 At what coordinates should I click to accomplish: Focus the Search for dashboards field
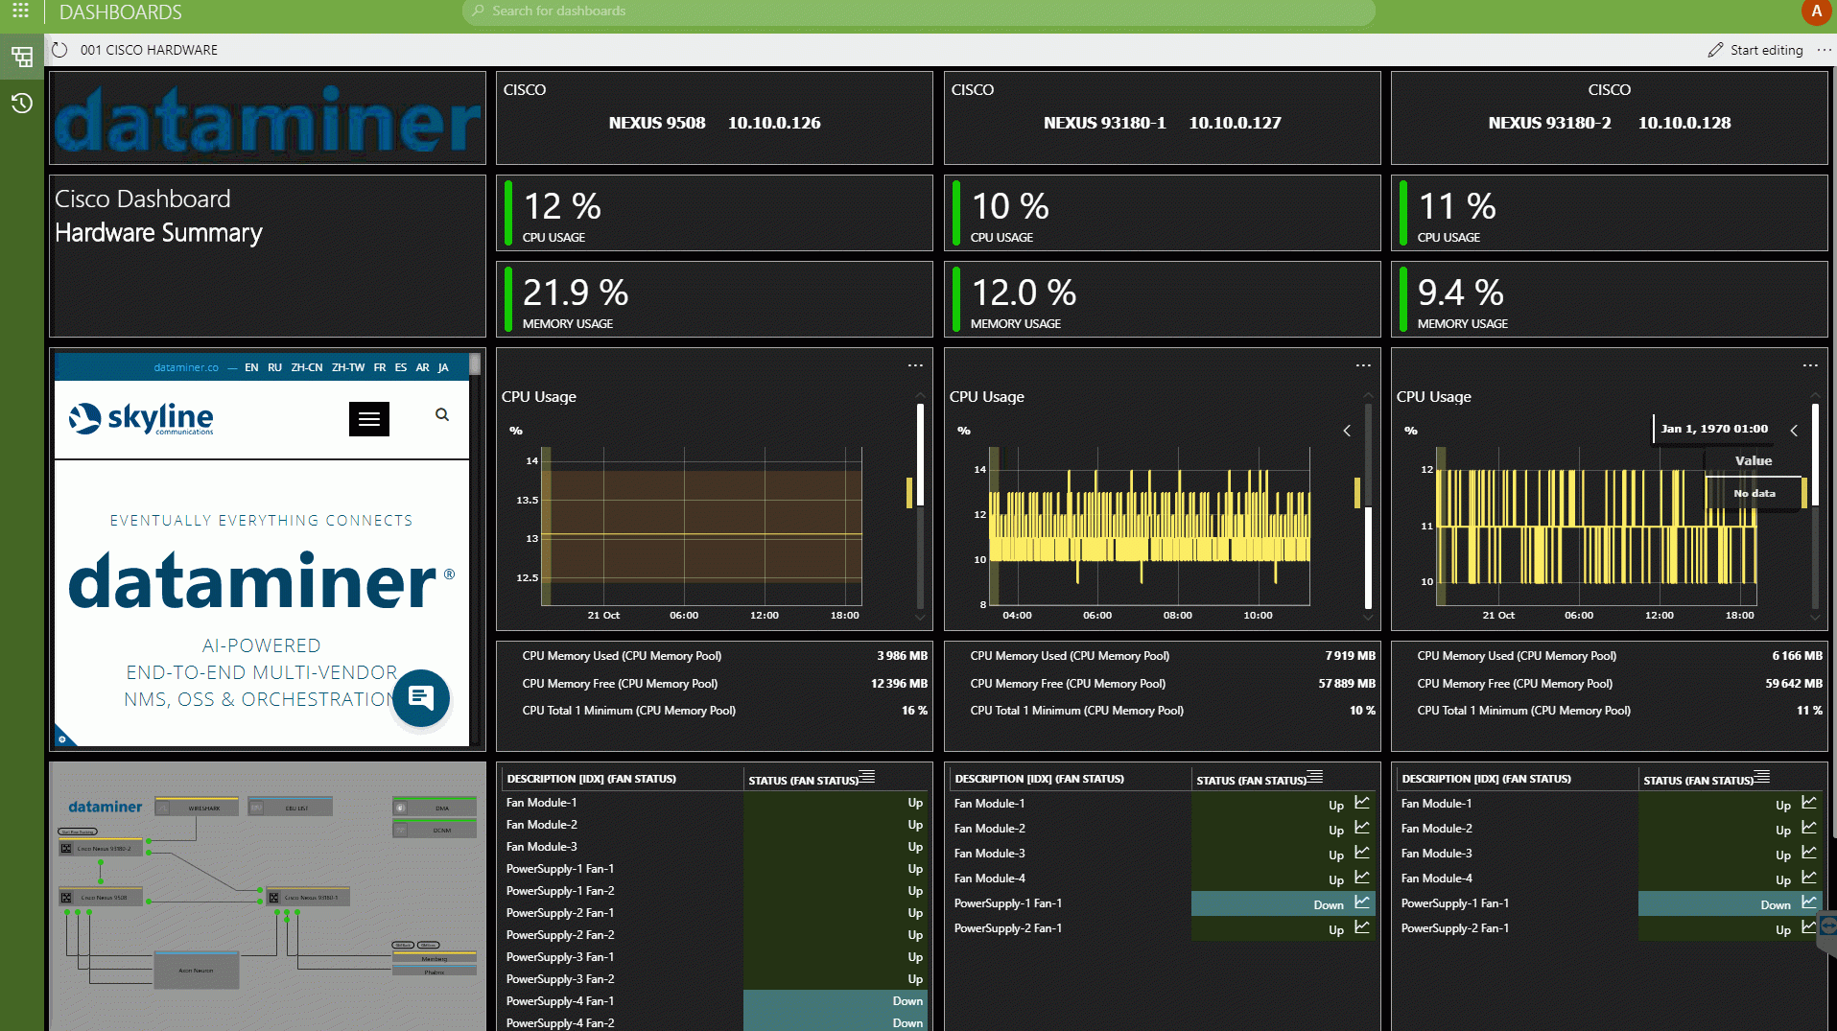pyautogui.click(x=919, y=12)
